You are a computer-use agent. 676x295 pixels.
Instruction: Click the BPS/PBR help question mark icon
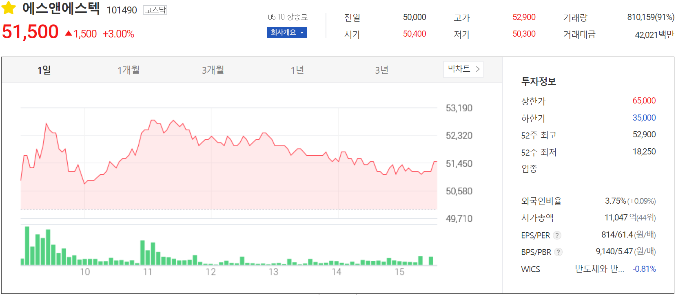[558, 252]
